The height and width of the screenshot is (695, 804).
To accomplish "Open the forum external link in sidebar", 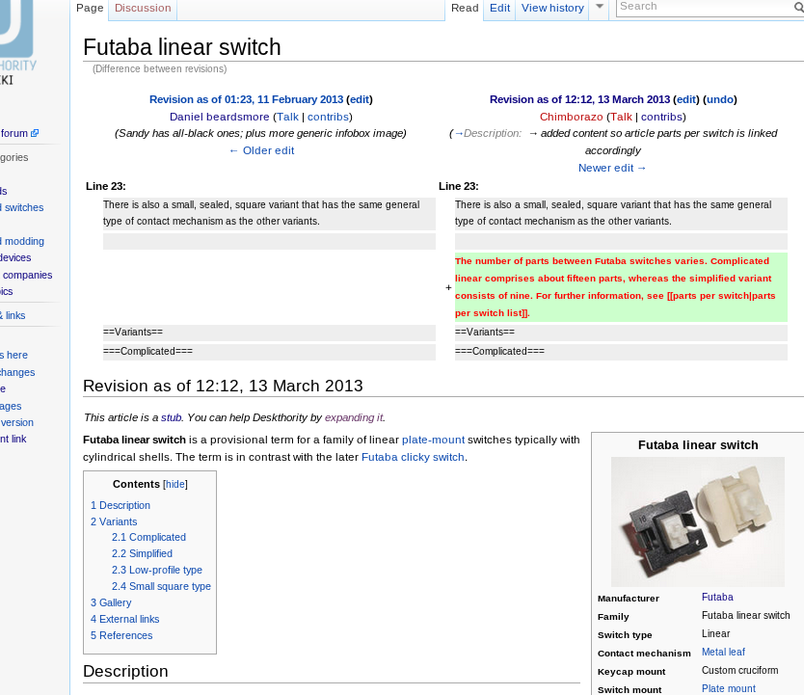I will [x=14, y=133].
